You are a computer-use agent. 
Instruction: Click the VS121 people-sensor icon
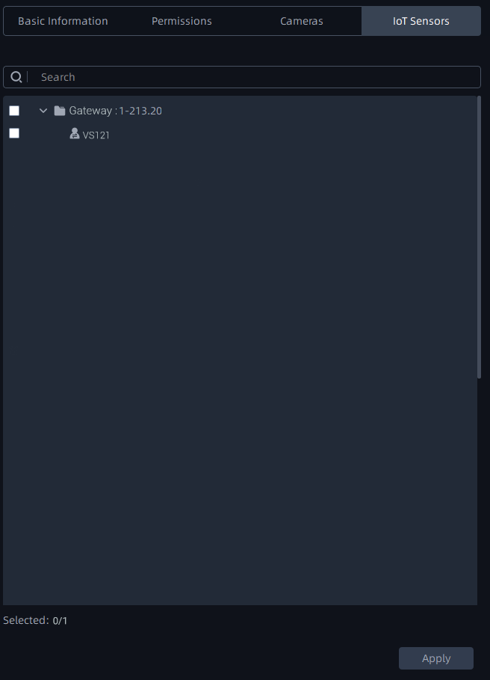[x=75, y=134]
